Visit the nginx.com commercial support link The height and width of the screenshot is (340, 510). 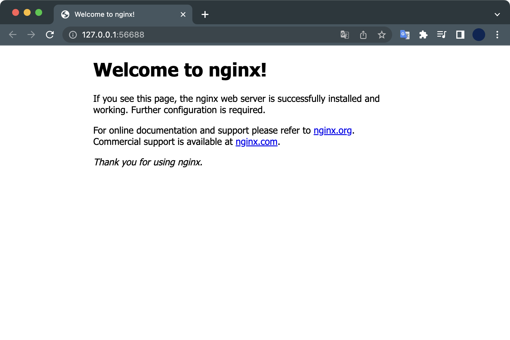pos(256,142)
